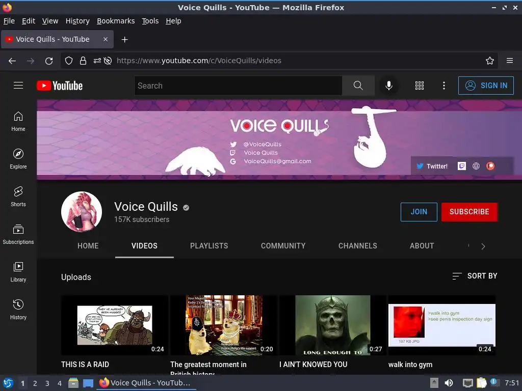Click the search magnifier button
The width and height of the screenshot is (522, 391).
(x=358, y=86)
